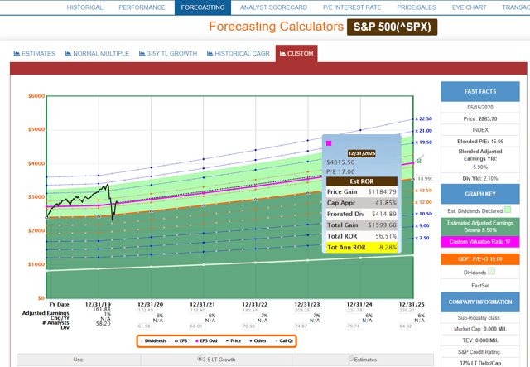Toggle Price in the chart legend
The image size is (530, 367).
[x=234, y=341]
